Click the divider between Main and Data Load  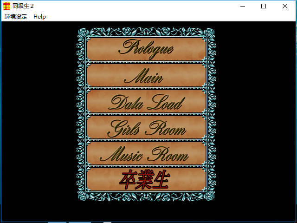pyautogui.click(x=146, y=88)
